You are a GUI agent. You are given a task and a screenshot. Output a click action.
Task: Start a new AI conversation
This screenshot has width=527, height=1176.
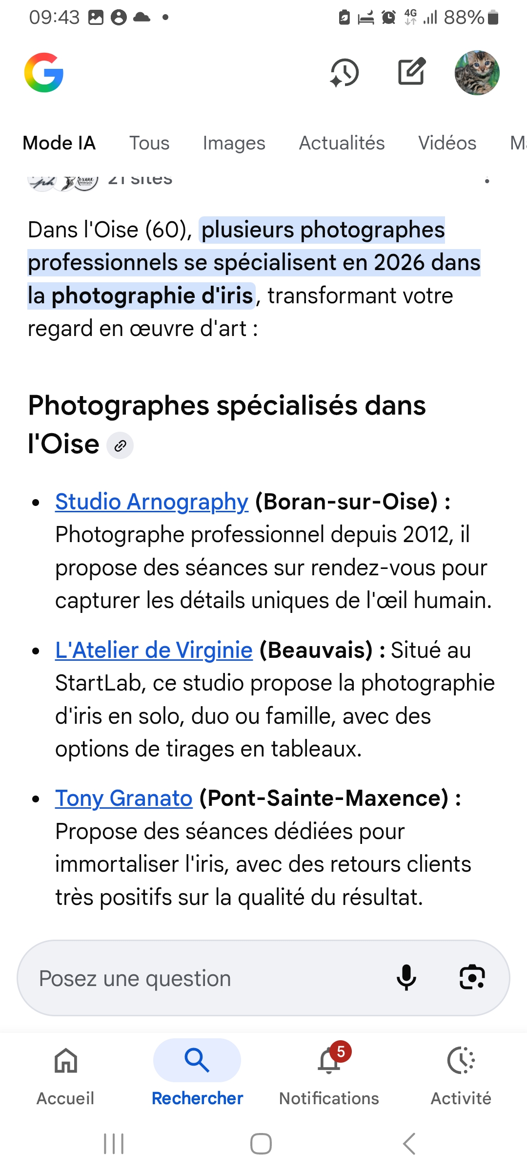[411, 72]
